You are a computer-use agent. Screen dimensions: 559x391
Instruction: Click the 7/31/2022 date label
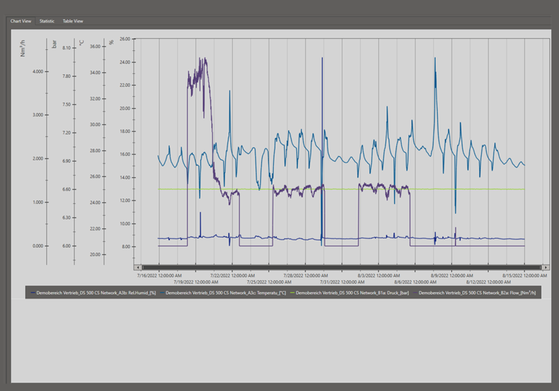[342, 282]
